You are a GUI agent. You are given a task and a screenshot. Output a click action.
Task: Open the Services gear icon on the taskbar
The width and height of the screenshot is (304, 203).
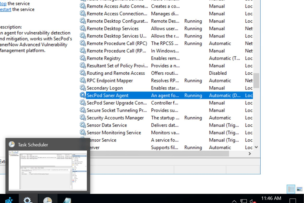28,200
